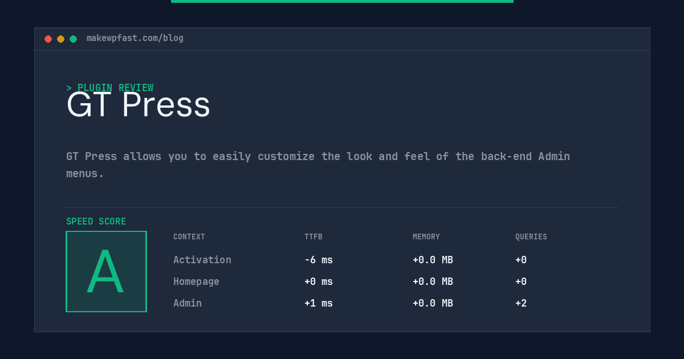Click the +1 ms Admin TTFB value
This screenshot has height=359, width=684.
[x=319, y=303]
